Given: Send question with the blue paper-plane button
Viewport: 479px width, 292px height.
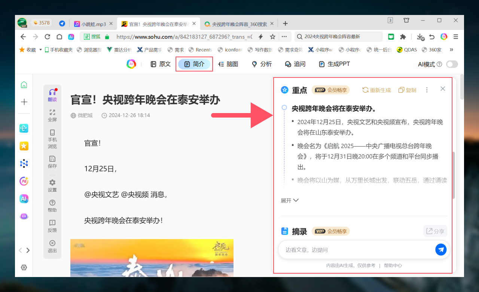Looking at the screenshot, I should pos(441,250).
